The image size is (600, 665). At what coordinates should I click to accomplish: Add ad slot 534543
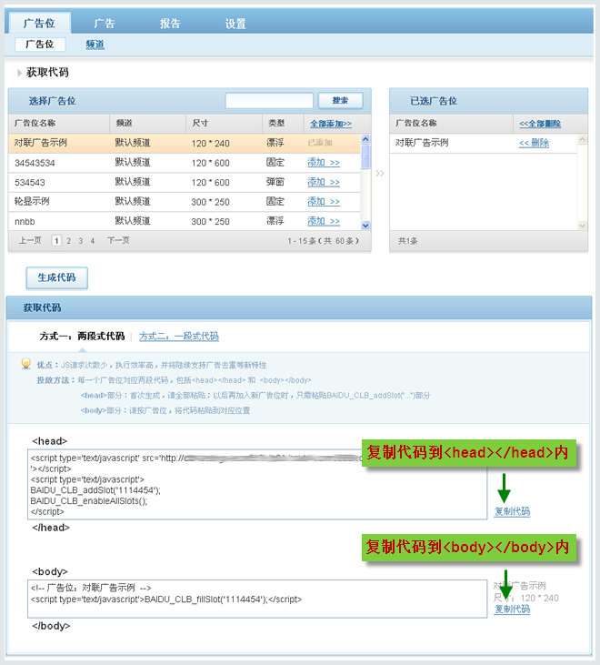pyautogui.click(x=324, y=182)
